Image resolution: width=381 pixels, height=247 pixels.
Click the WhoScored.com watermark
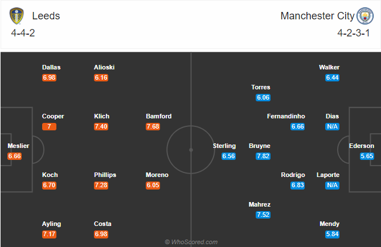coord(191,242)
